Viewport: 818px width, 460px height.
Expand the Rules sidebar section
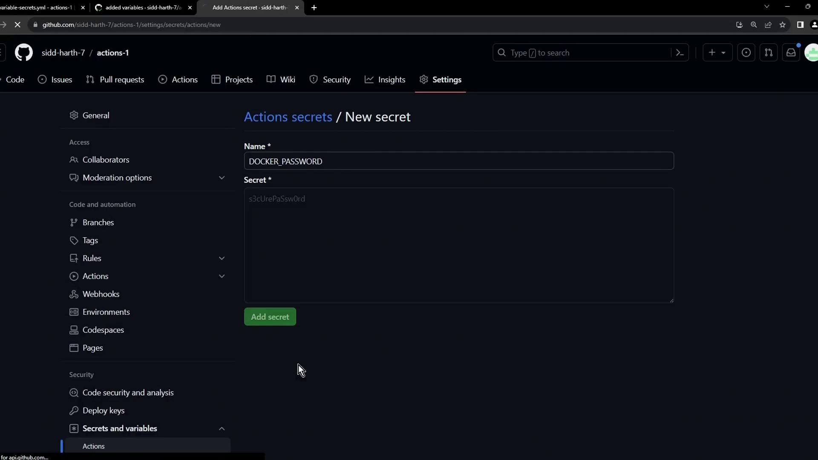coord(222,258)
